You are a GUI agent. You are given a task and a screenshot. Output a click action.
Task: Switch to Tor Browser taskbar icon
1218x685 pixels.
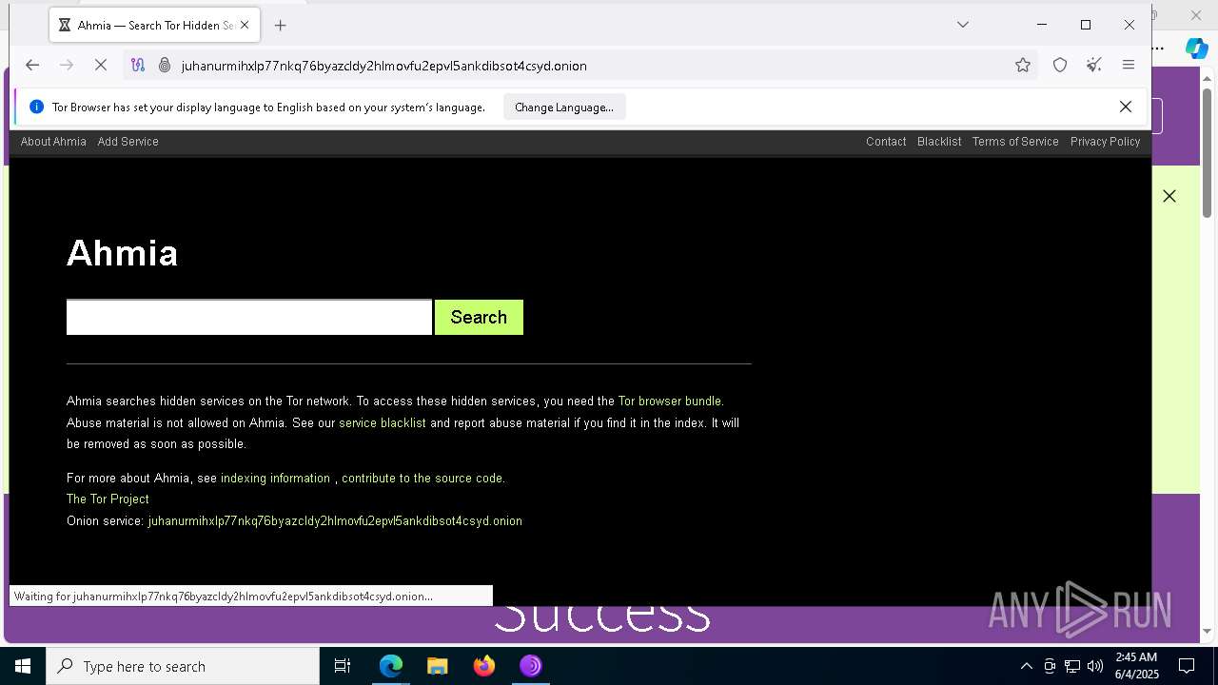531,666
